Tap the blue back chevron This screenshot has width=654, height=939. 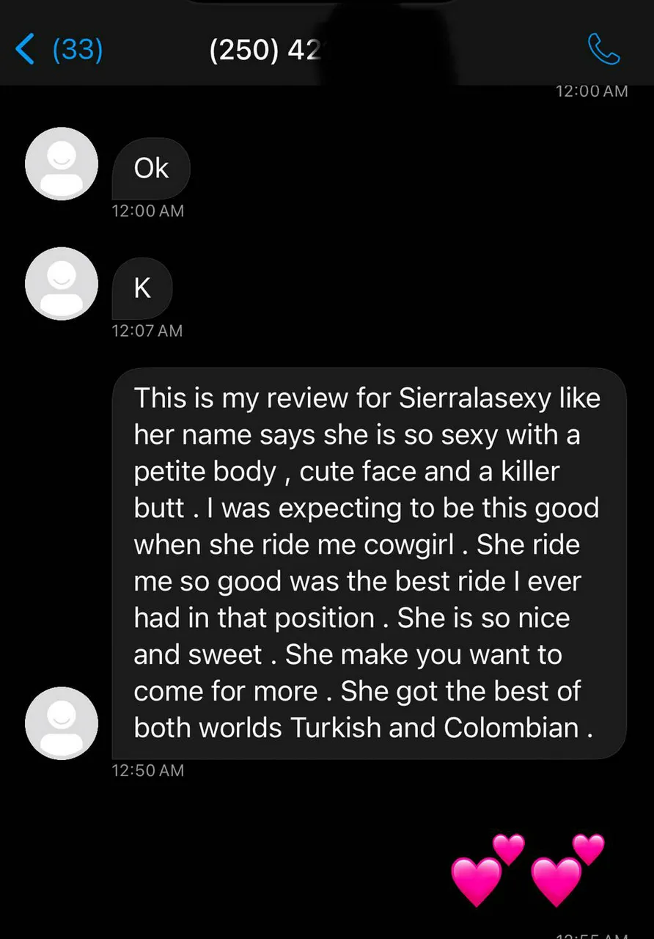pos(25,51)
